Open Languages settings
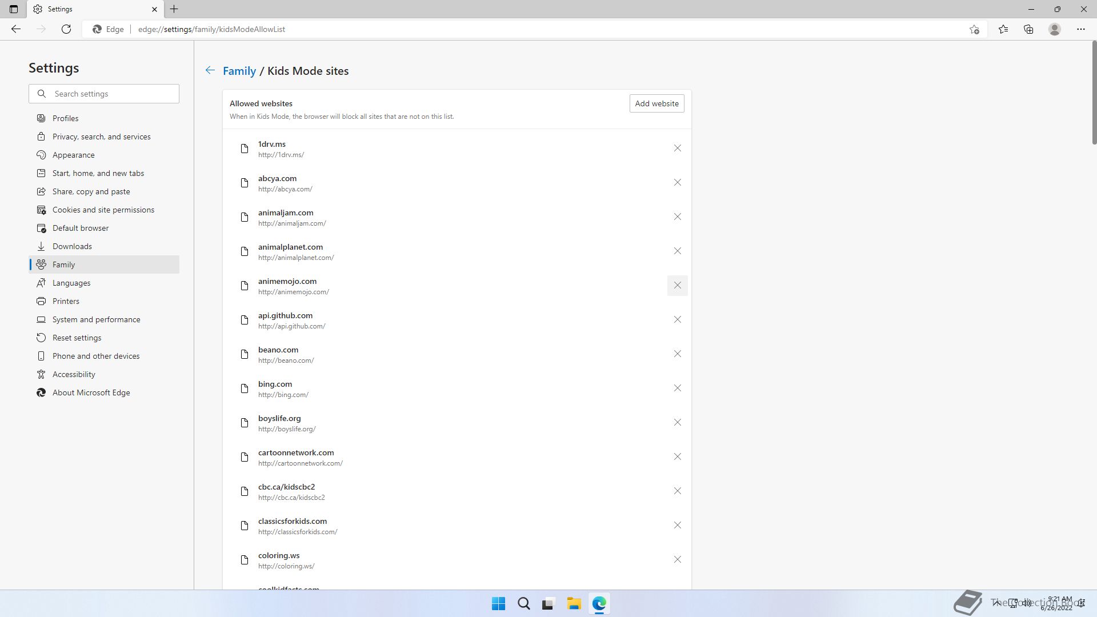 pos(104,283)
